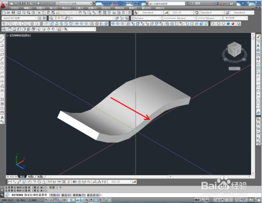The image size is (262, 203).
Task: Toggle the Model space button in status bar
Action: [197, 200]
